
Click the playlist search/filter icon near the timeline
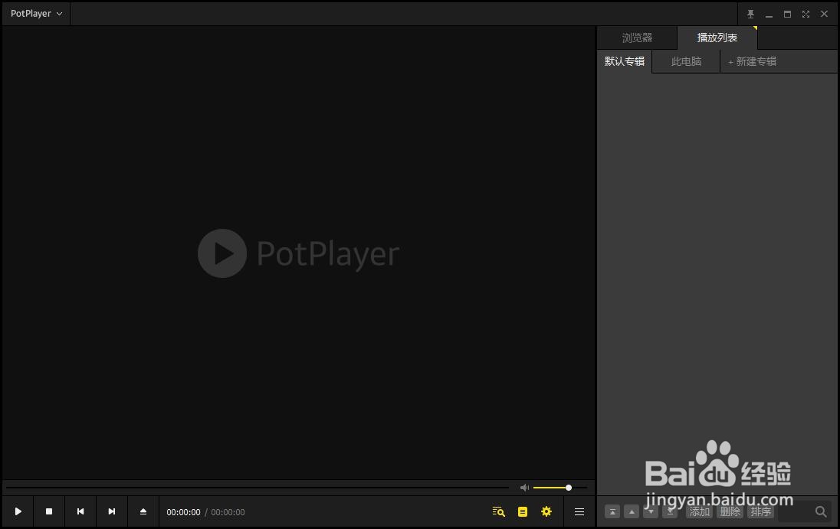498,511
